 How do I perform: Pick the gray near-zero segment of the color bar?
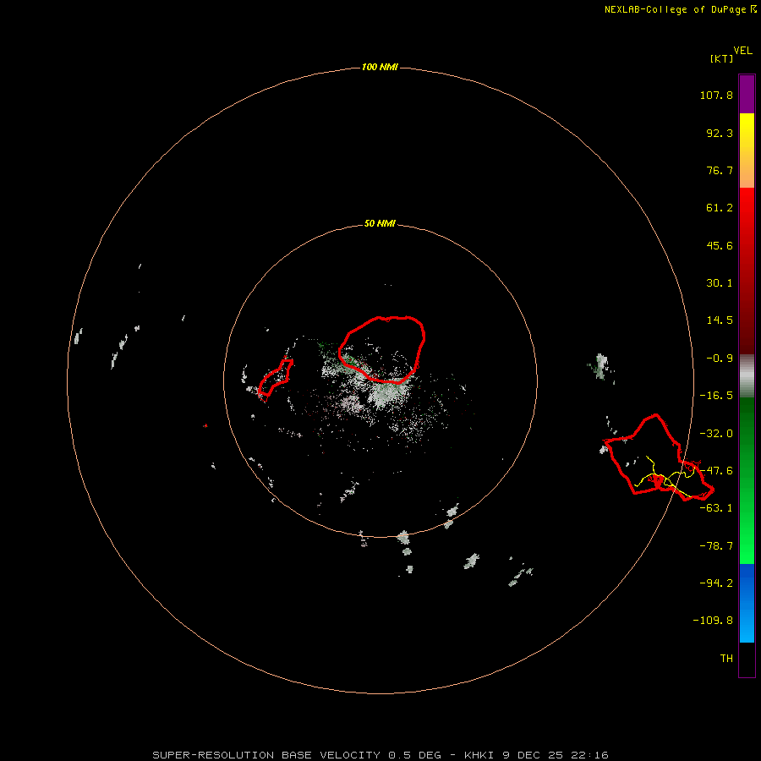coord(747,376)
